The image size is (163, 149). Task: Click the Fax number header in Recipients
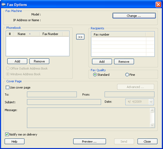pos(118,34)
